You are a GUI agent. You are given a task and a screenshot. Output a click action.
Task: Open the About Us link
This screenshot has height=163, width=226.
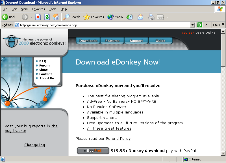coord(47,78)
